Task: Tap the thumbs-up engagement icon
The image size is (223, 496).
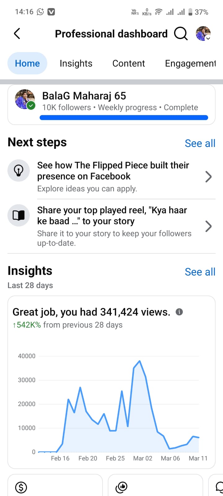Action: pos(121,488)
